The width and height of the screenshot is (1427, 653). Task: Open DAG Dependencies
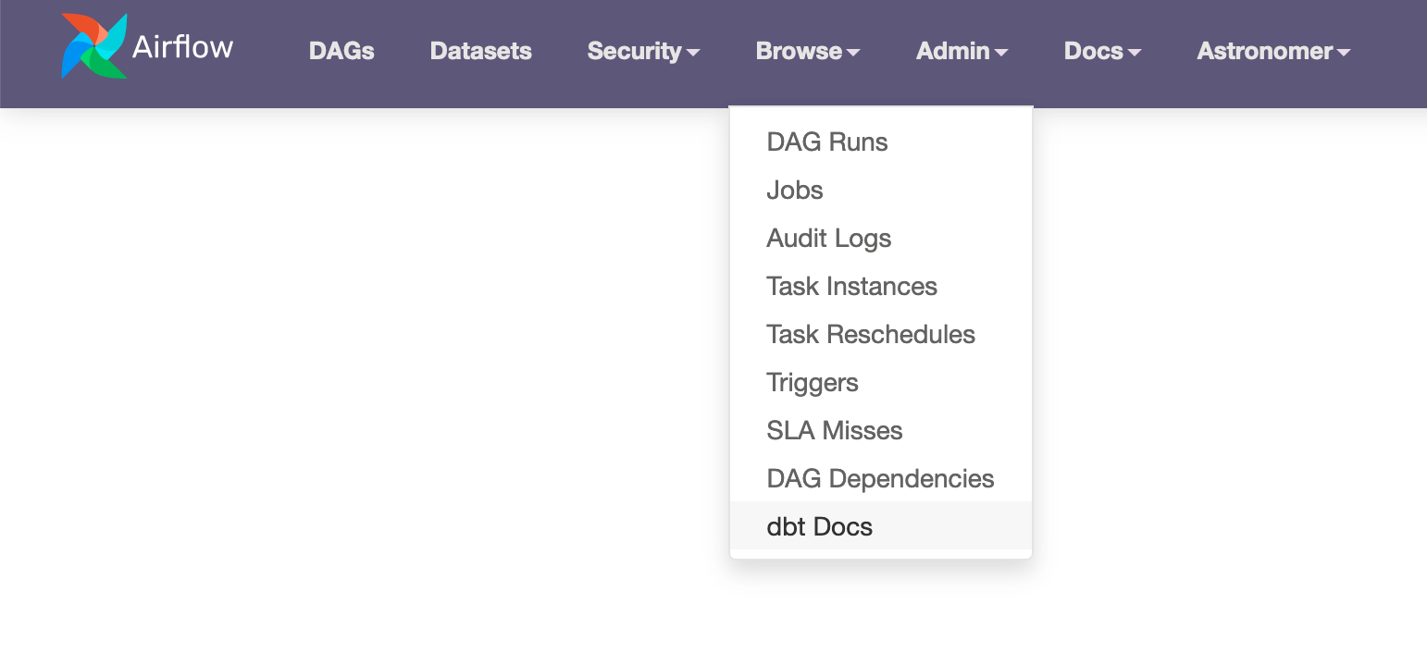coord(880,478)
